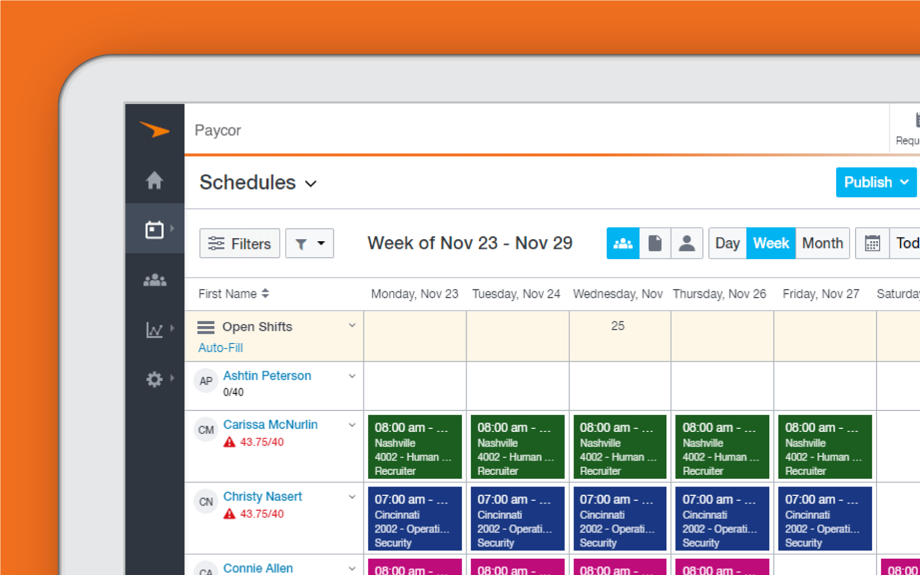The image size is (920, 575).
Task: Select the Monday, Nov 23 column header
Action: click(x=415, y=294)
